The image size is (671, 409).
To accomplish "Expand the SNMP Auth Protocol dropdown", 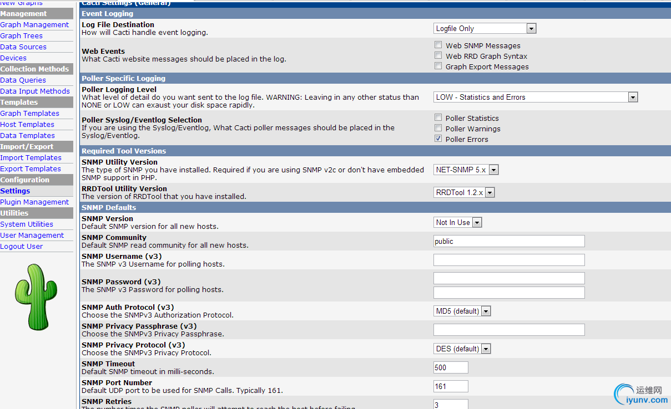I will point(462,311).
